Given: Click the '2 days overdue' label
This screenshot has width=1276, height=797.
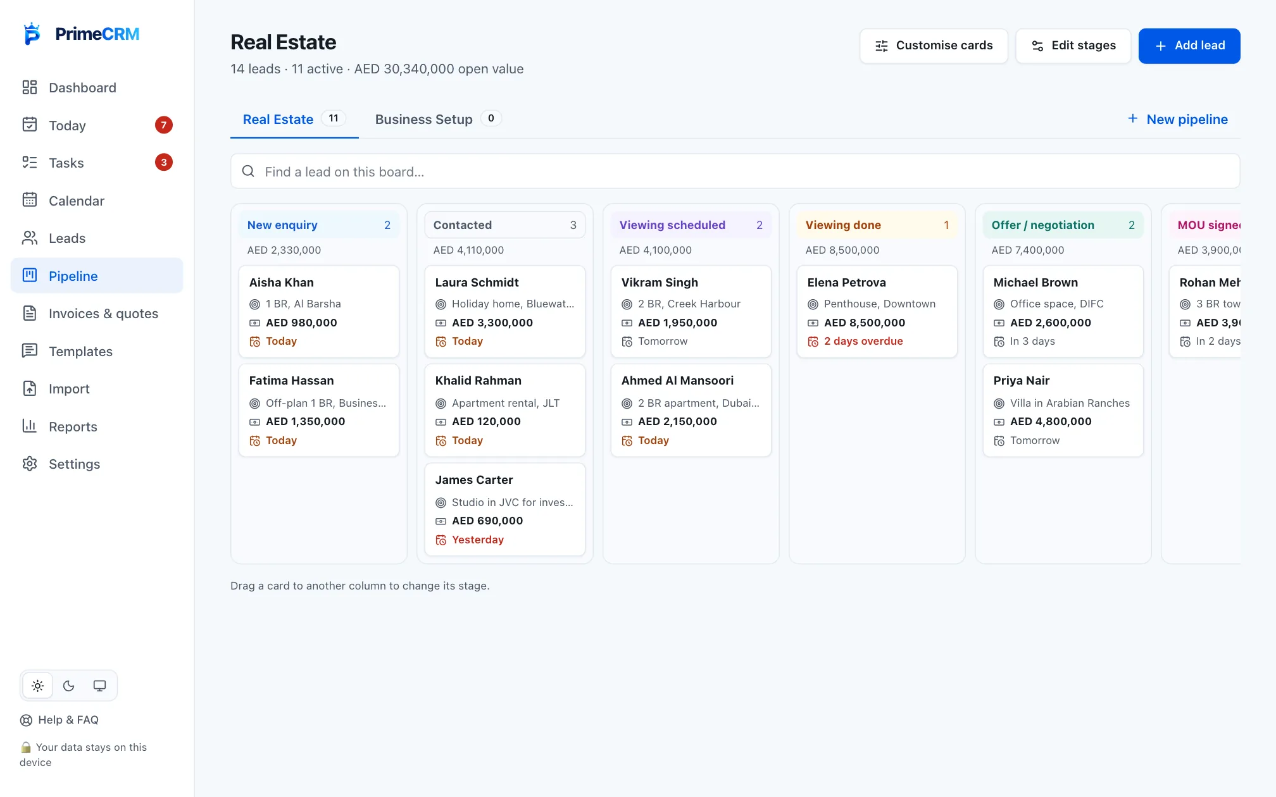Looking at the screenshot, I should click(x=863, y=342).
